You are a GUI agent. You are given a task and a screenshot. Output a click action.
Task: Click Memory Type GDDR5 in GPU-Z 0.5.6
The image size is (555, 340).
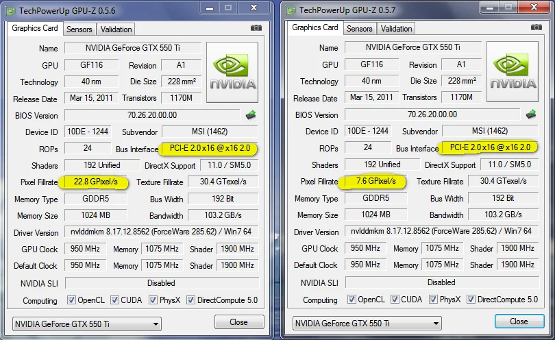coord(95,199)
